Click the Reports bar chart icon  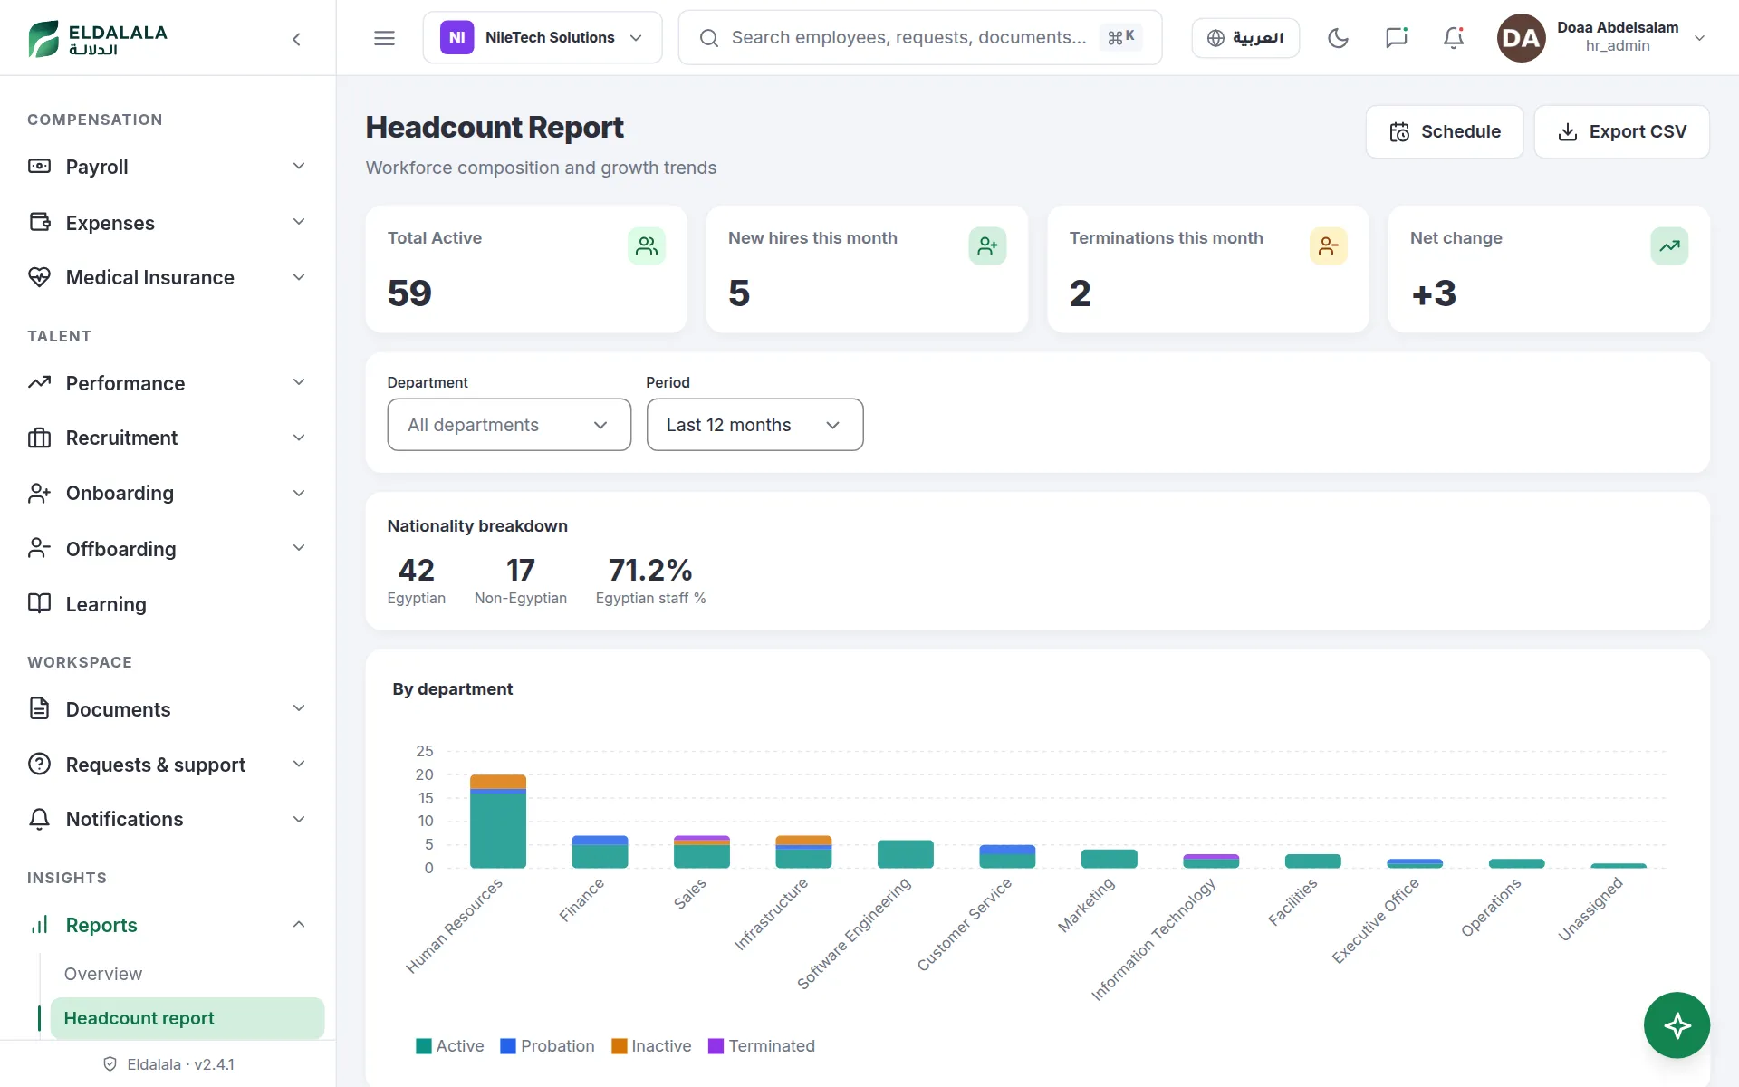pyautogui.click(x=39, y=925)
